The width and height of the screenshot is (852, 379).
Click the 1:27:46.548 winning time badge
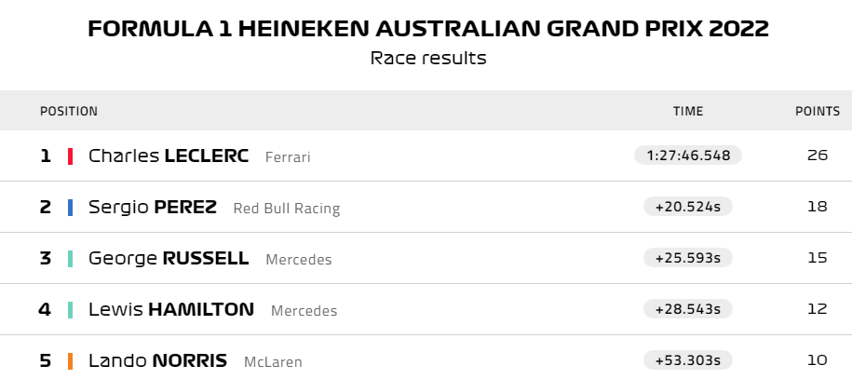687,156
